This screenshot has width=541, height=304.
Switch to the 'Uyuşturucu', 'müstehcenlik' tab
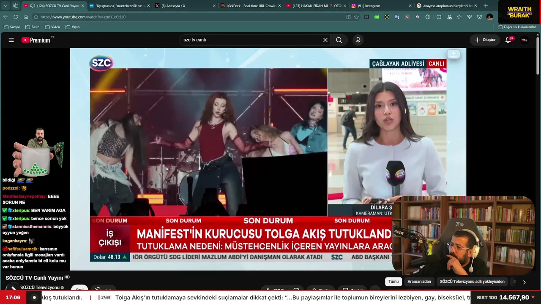coord(120,6)
